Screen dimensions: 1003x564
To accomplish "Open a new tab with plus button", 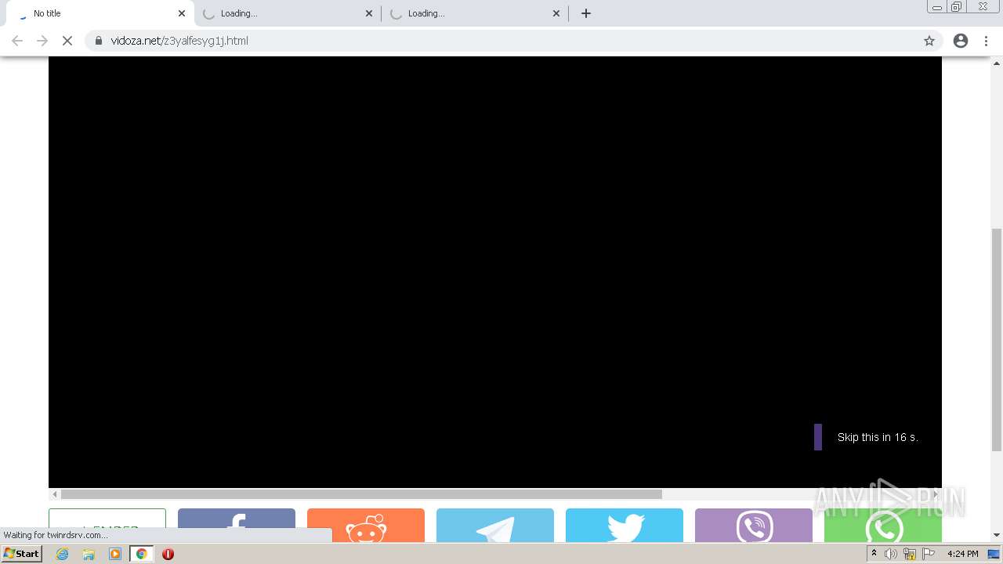I will pos(586,13).
